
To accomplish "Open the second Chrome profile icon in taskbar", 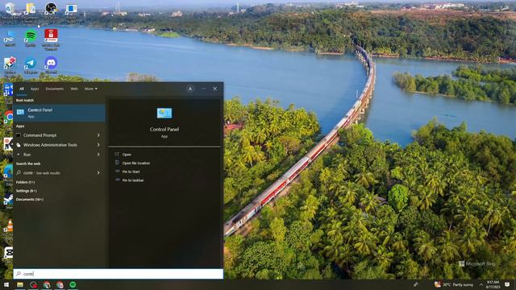I will coord(60,284).
